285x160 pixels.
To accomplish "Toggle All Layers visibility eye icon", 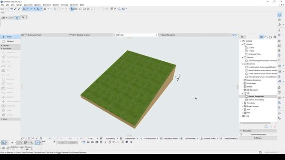I will pos(27,149).
